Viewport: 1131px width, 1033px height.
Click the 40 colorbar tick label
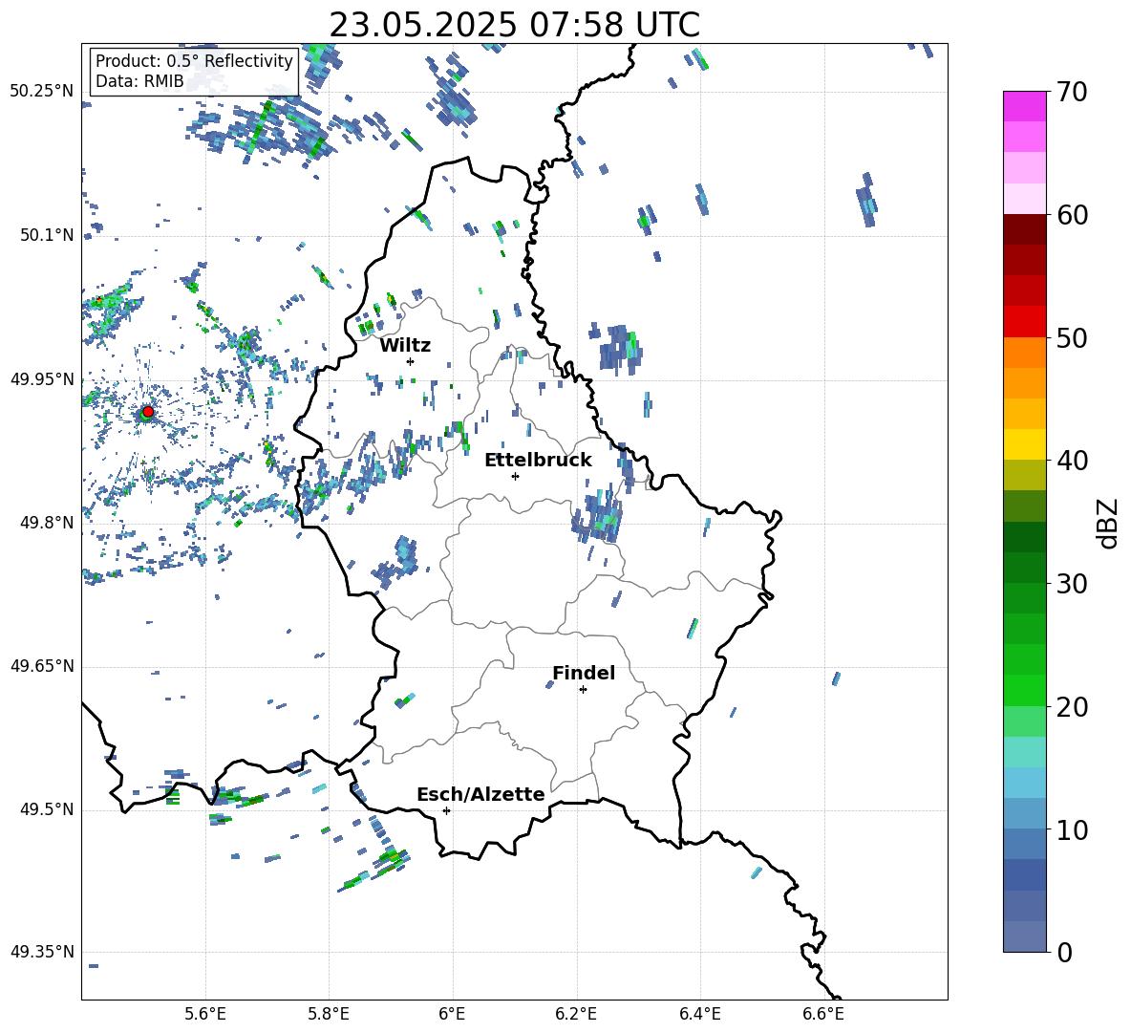1071,461
